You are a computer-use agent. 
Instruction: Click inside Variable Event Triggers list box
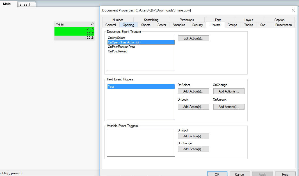pyautogui.click(x=141, y=143)
